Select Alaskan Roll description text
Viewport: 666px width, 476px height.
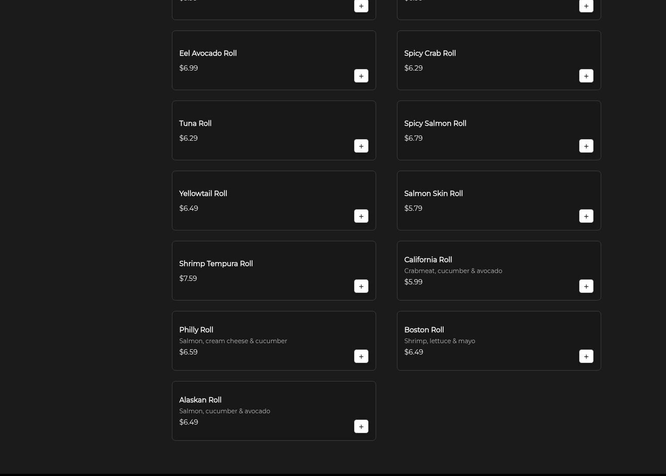(224, 411)
